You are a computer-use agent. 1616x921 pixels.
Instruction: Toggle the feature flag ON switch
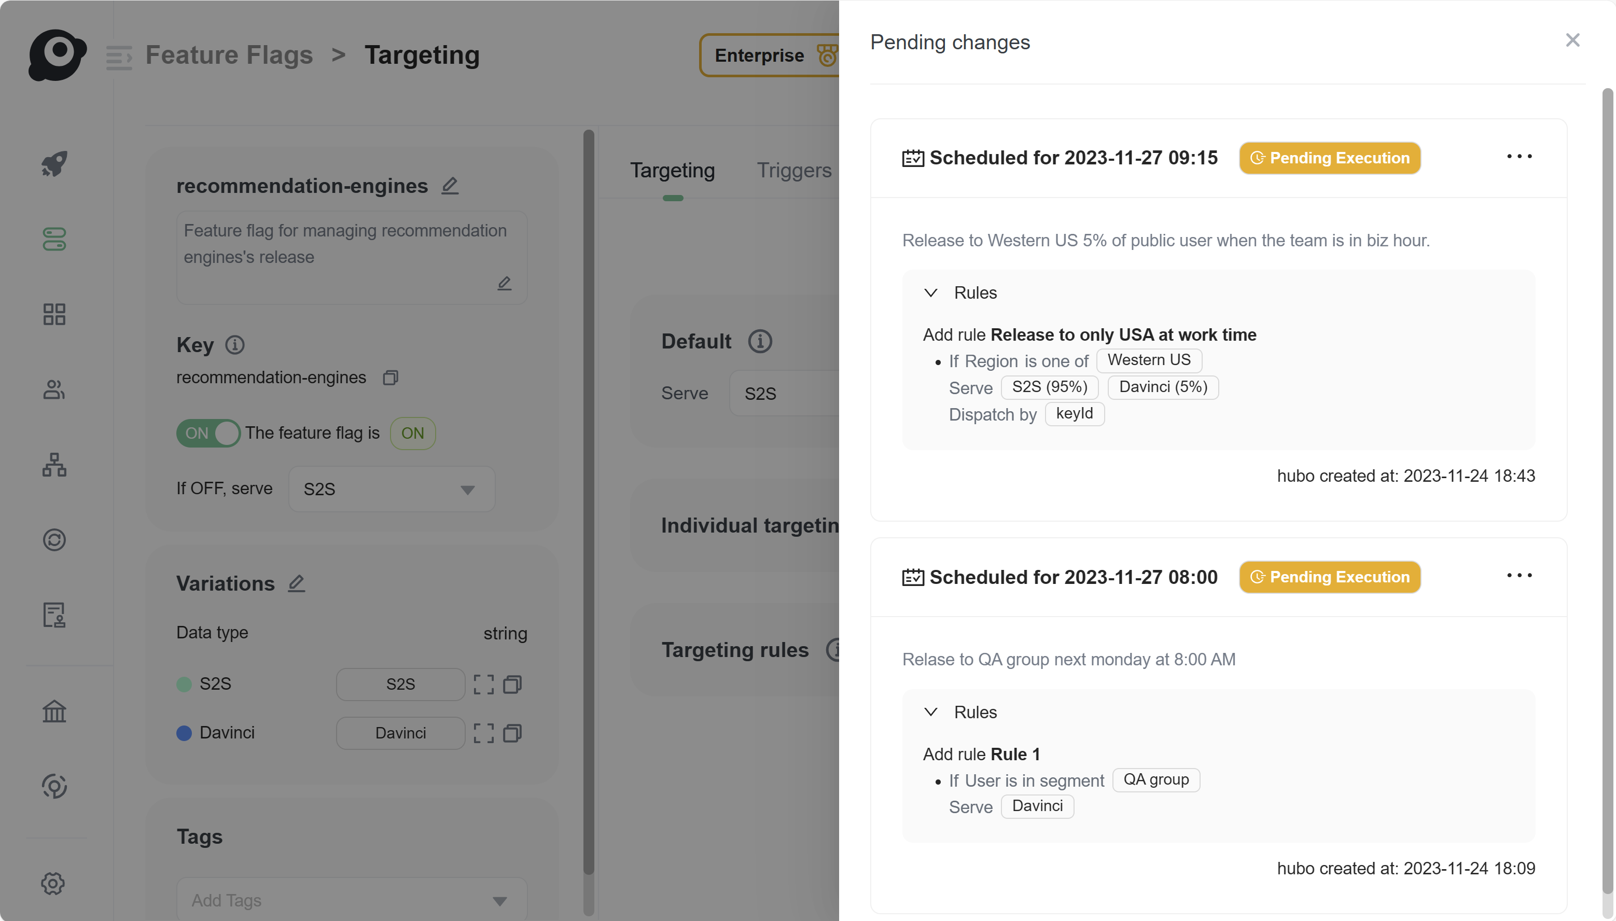pos(208,432)
